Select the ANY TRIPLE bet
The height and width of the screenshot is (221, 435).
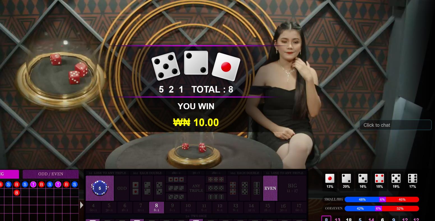pos(196,188)
